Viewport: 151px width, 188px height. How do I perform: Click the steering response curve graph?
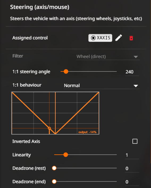[55, 113]
